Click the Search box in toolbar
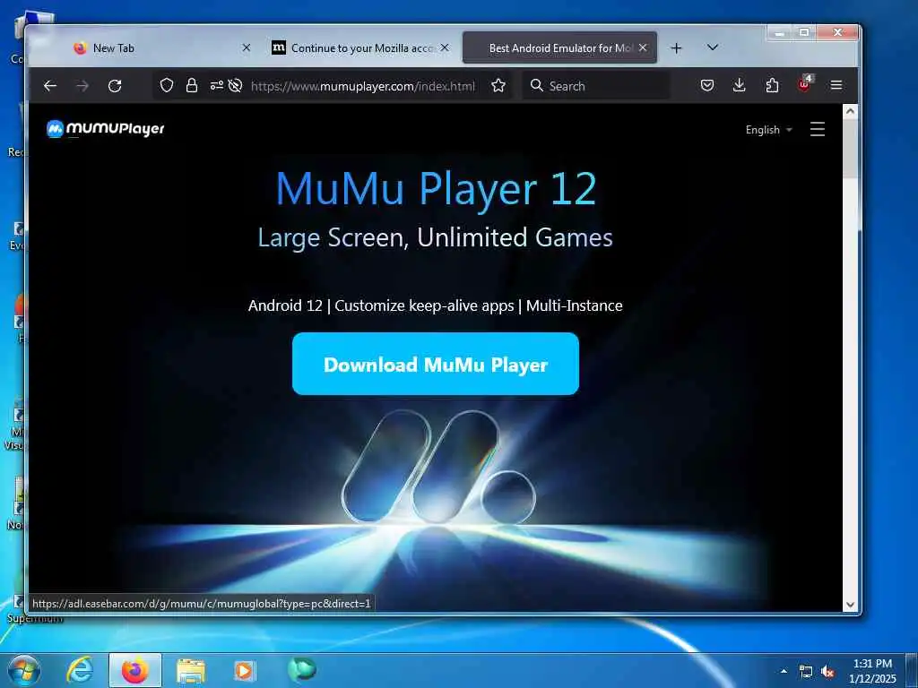Image resolution: width=918 pixels, height=688 pixels. point(596,86)
